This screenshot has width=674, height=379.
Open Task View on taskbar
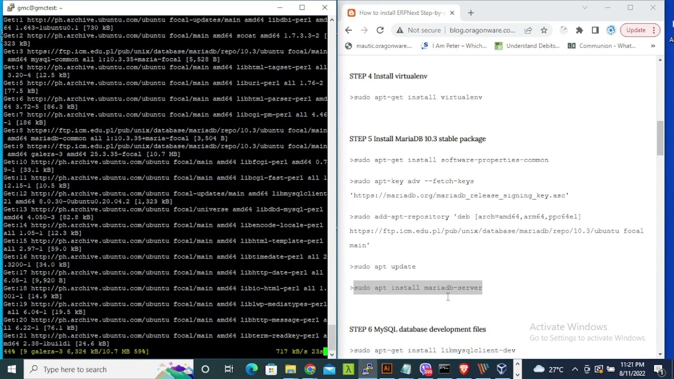click(x=229, y=369)
